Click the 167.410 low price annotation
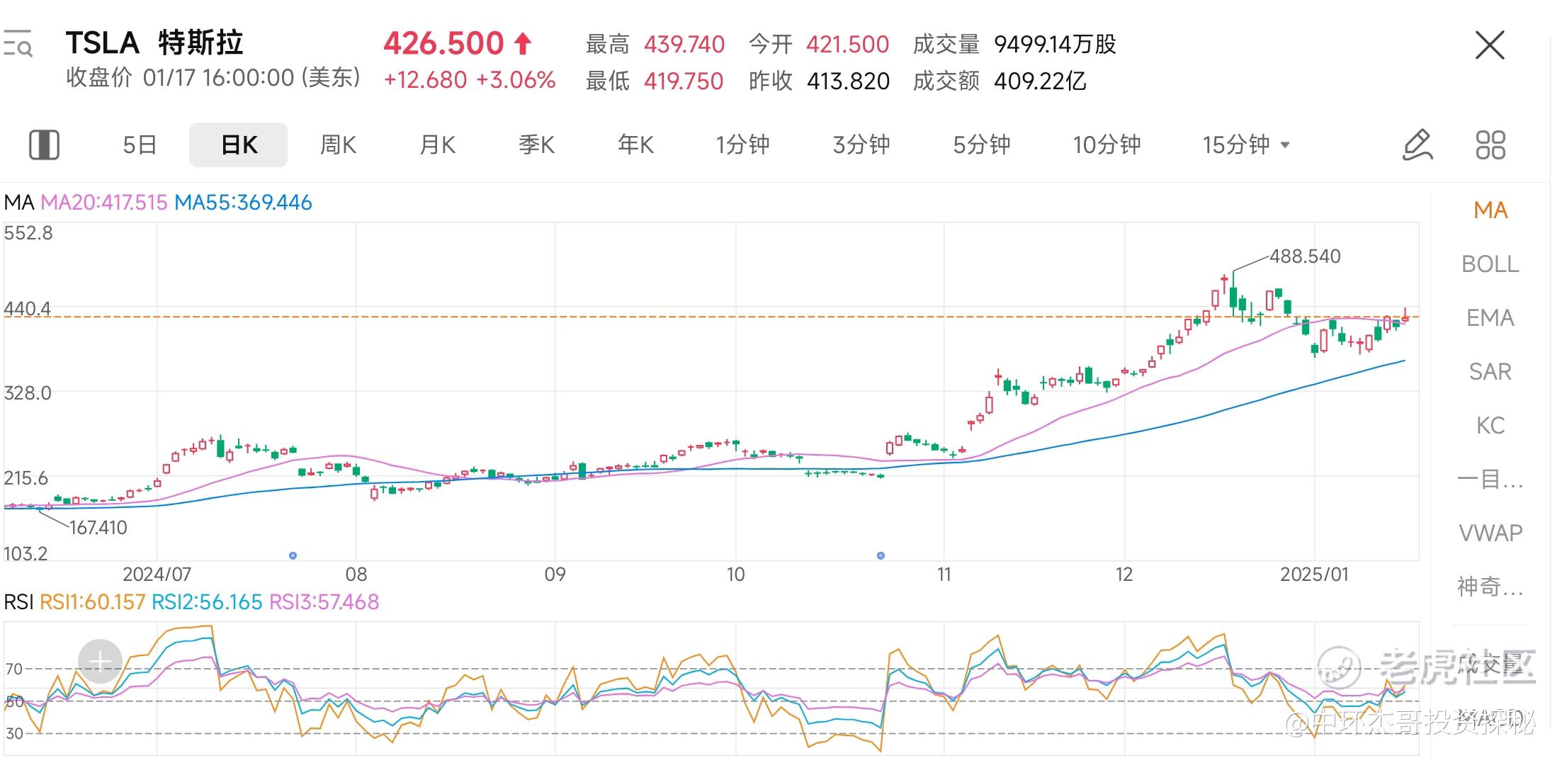Viewport: 1567px width, 758px height. (x=98, y=528)
